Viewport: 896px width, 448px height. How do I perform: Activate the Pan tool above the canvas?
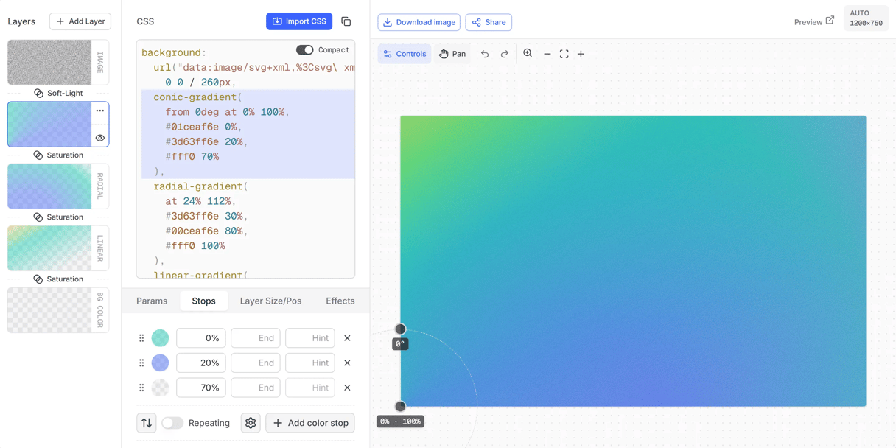pos(452,53)
